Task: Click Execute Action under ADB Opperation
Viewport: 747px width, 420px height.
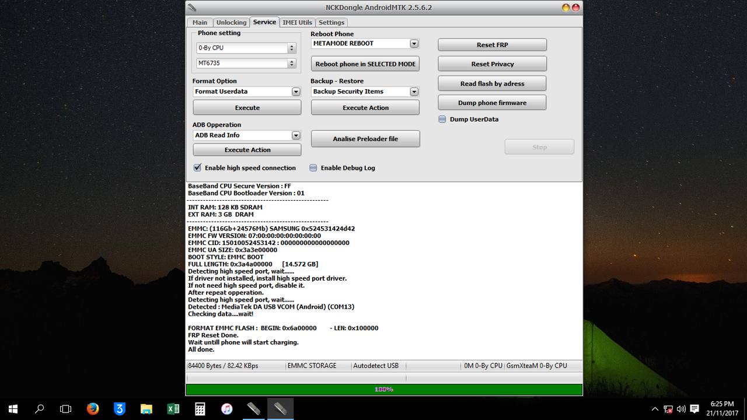Action: (x=247, y=150)
